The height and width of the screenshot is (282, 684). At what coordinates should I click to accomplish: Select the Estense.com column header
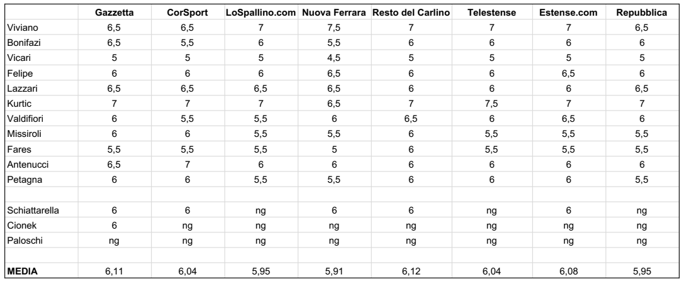(568, 13)
